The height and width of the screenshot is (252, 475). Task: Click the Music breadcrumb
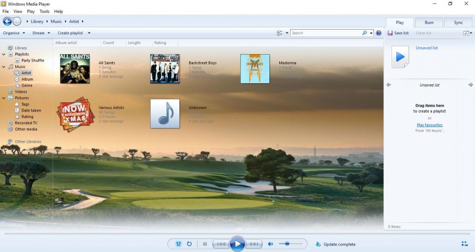(56, 21)
